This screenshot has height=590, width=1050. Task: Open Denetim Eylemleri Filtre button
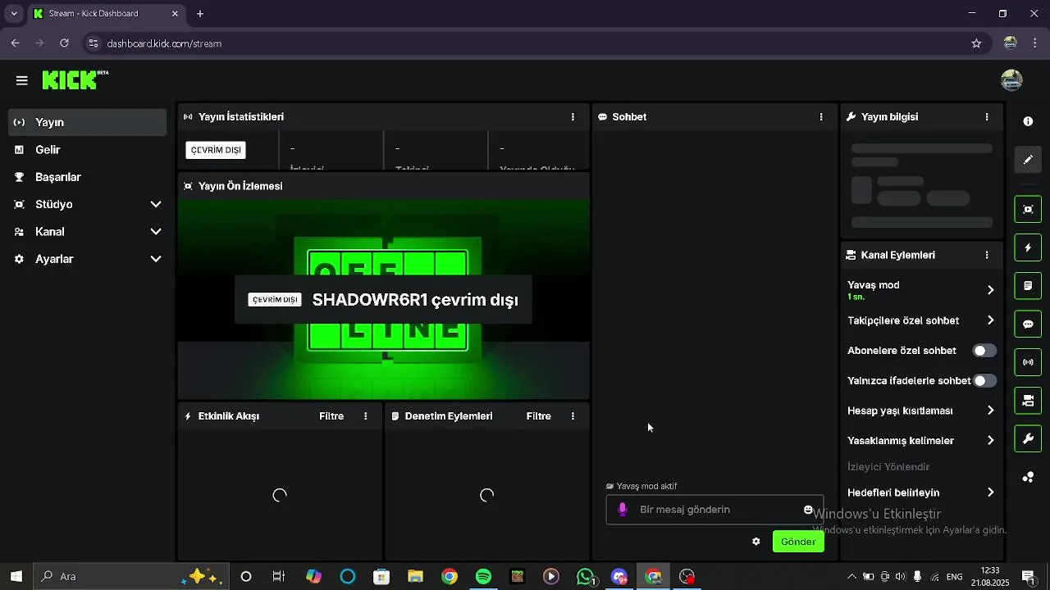[538, 416]
